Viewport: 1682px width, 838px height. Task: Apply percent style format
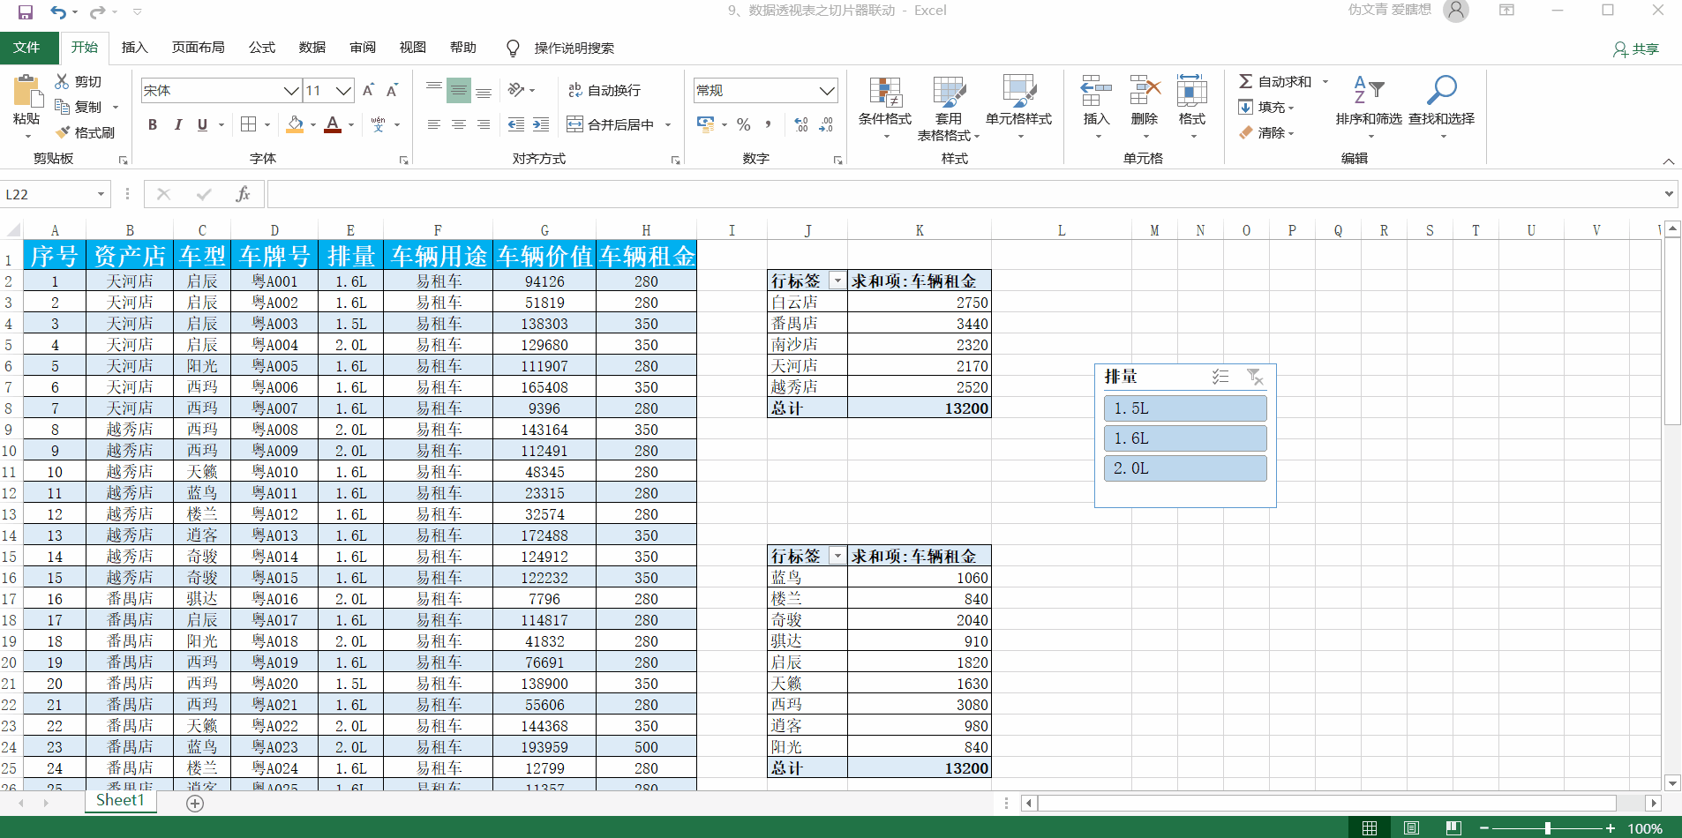click(x=744, y=124)
